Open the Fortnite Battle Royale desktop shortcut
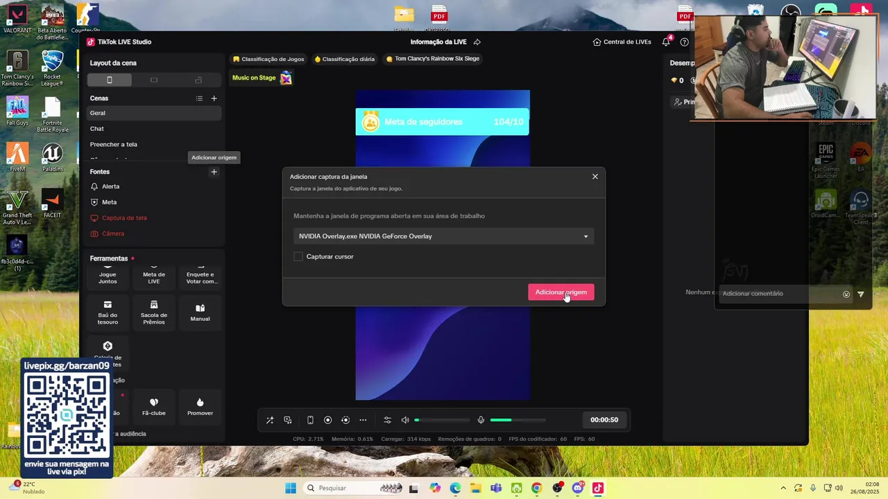 (x=52, y=115)
